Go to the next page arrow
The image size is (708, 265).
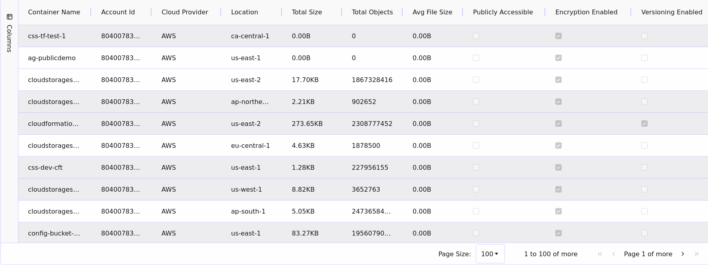(x=683, y=254)
